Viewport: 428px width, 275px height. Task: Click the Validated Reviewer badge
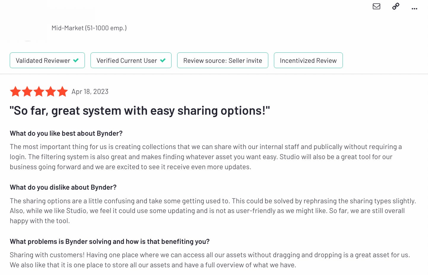point(47,60)
